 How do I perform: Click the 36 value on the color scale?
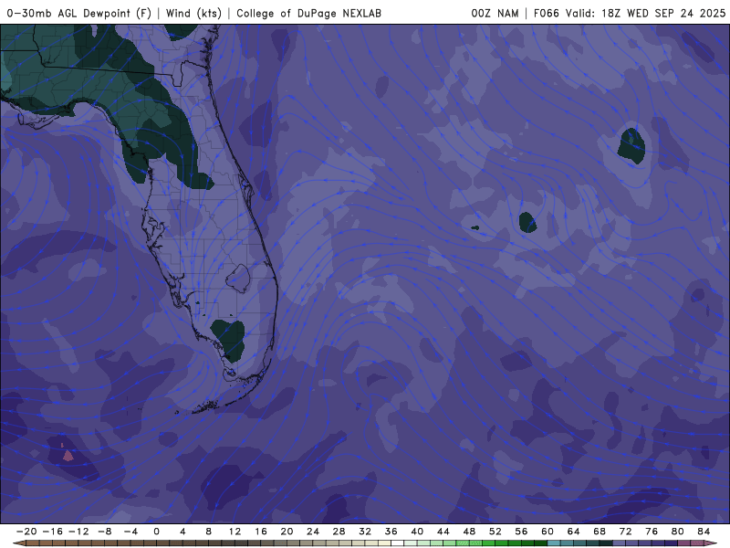coord(391,532)
